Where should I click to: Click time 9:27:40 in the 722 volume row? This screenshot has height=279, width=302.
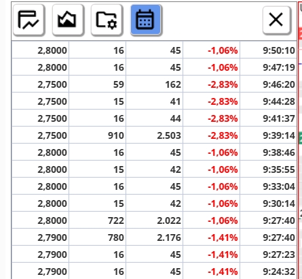279,220
